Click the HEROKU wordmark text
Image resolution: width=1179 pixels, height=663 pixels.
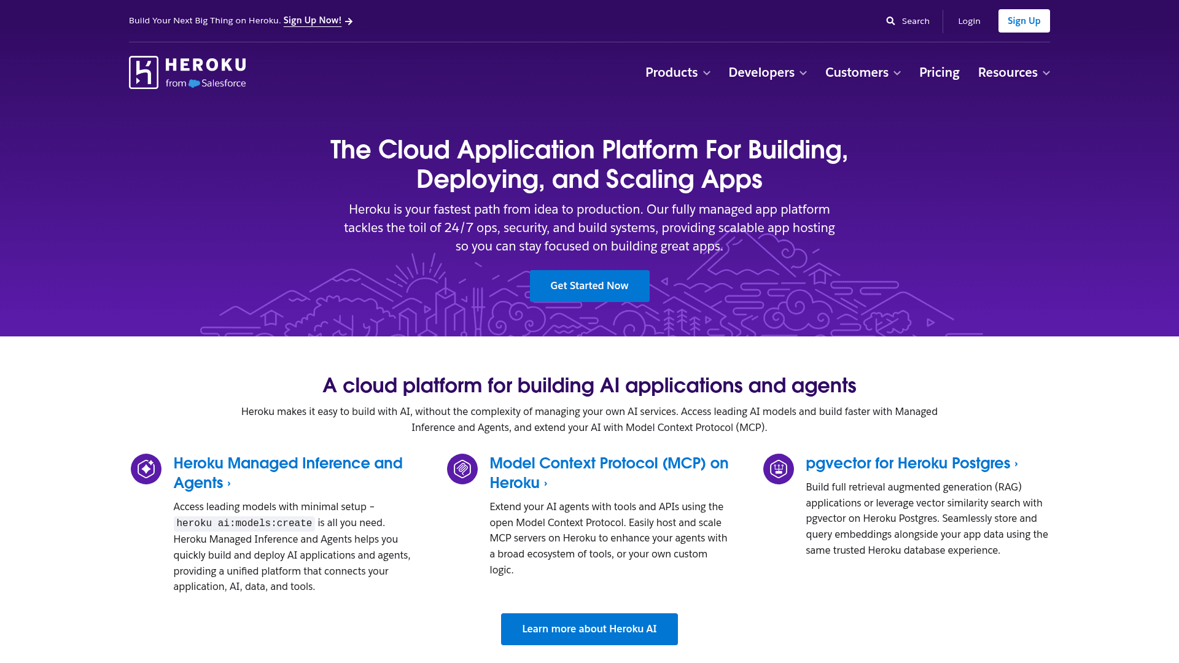pos(206,65)
